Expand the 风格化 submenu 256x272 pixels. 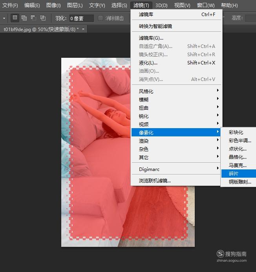pyautogui.click(x=176, y=92)
